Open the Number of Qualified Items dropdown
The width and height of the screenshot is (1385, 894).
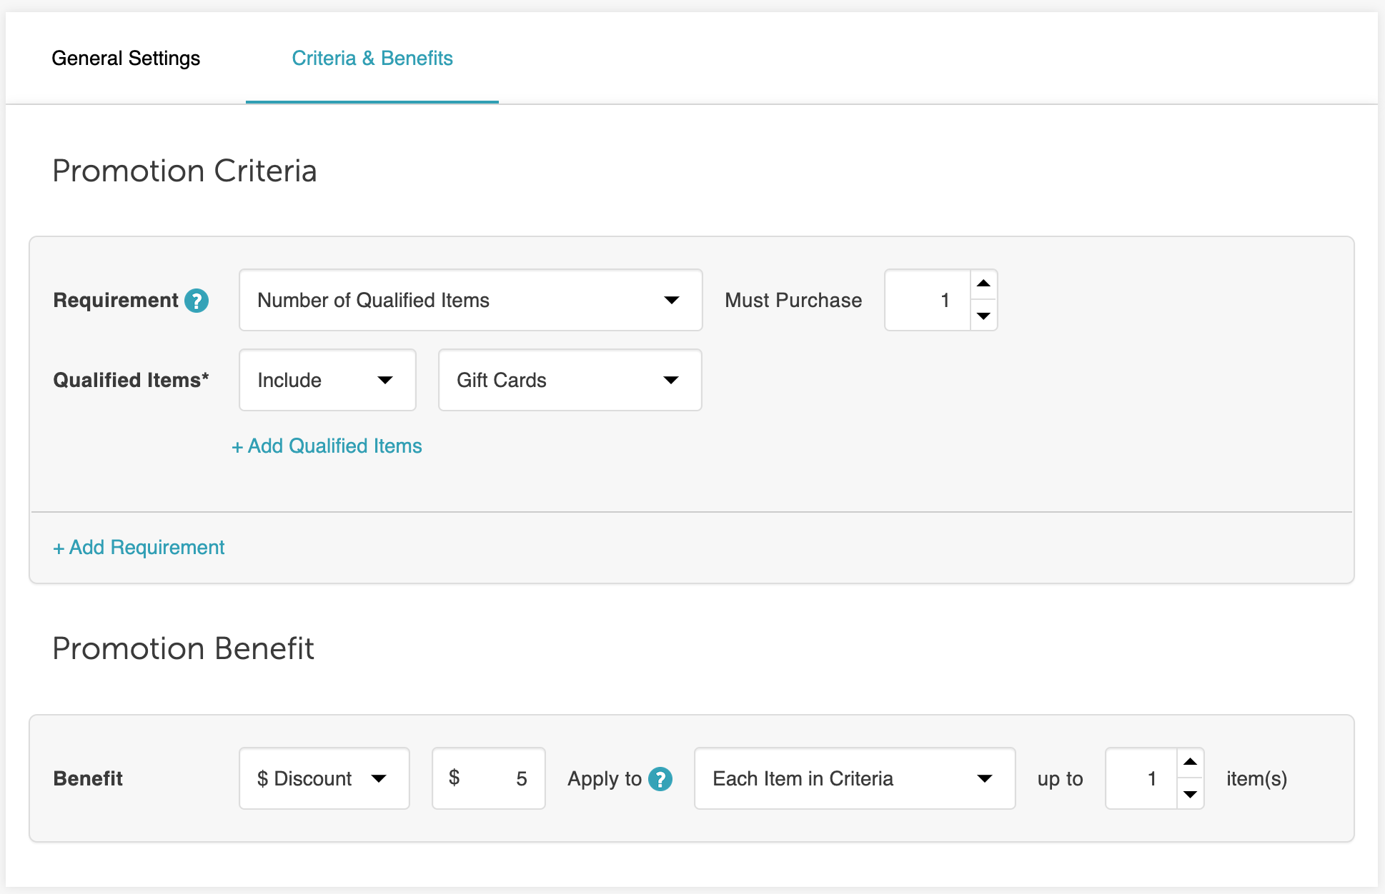pyautogui.click(x=470, y=300)
